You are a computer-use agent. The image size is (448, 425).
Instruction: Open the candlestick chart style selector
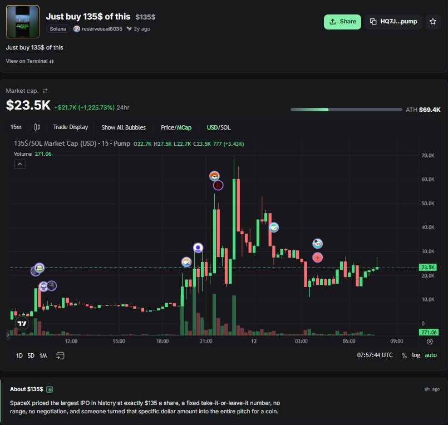point(37,127)
